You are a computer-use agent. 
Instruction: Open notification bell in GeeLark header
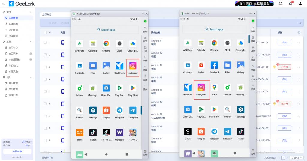click(x=290, y=4)
